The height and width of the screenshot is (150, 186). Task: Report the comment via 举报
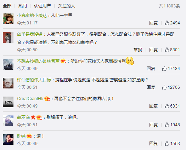tap(138, 50)
